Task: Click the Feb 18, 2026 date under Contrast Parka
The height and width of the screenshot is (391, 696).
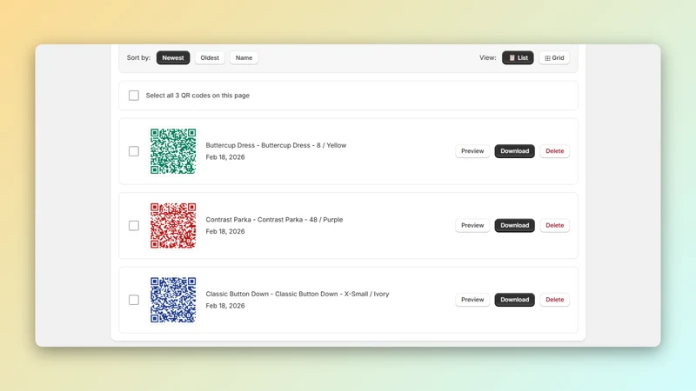Action: click(225, 231)
